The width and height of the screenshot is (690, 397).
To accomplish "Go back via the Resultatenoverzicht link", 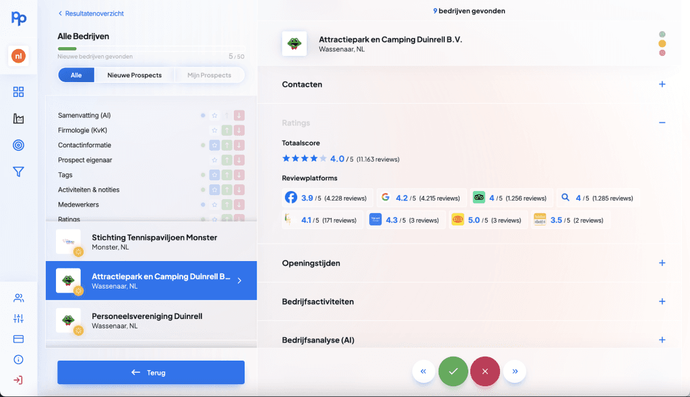I will [x=91, y=13].
